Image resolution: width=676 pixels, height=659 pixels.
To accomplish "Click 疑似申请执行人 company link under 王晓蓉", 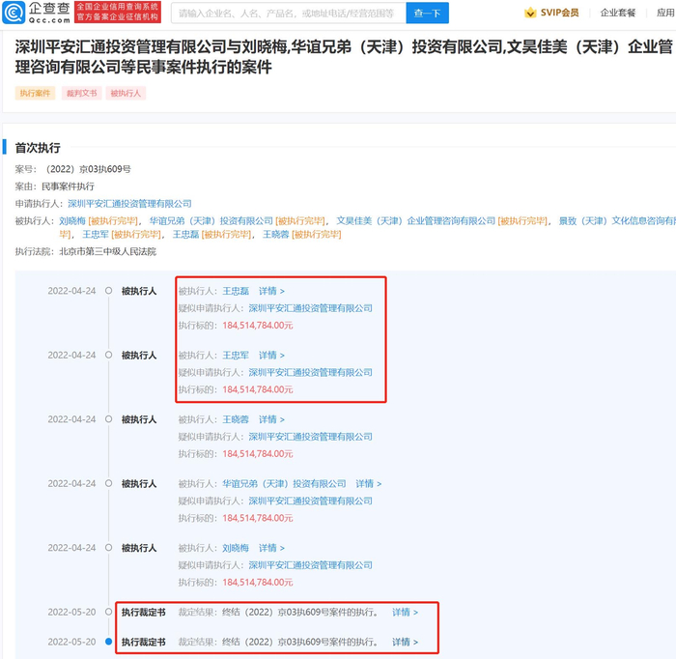I will click(310, 437).
